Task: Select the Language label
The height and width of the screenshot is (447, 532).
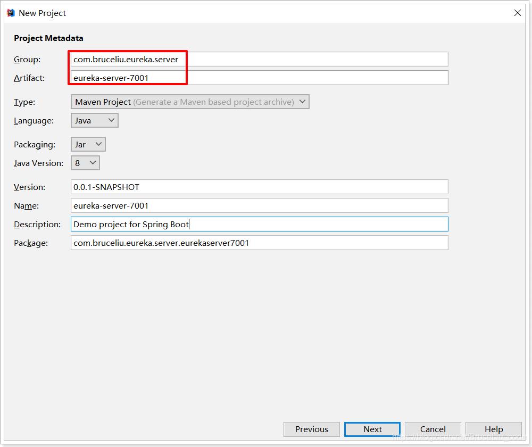Action: click(x=34, y=121)
